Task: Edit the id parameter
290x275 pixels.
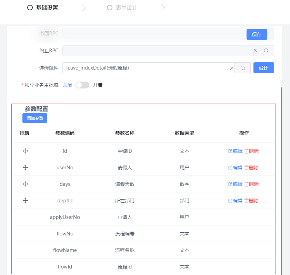Action: (235, 151)
